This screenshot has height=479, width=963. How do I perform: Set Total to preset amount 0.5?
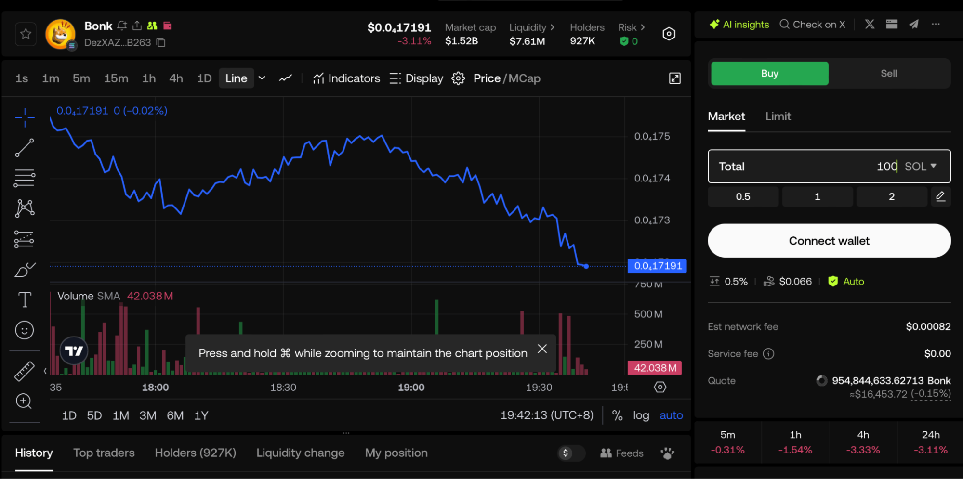(x=743, y=196)
